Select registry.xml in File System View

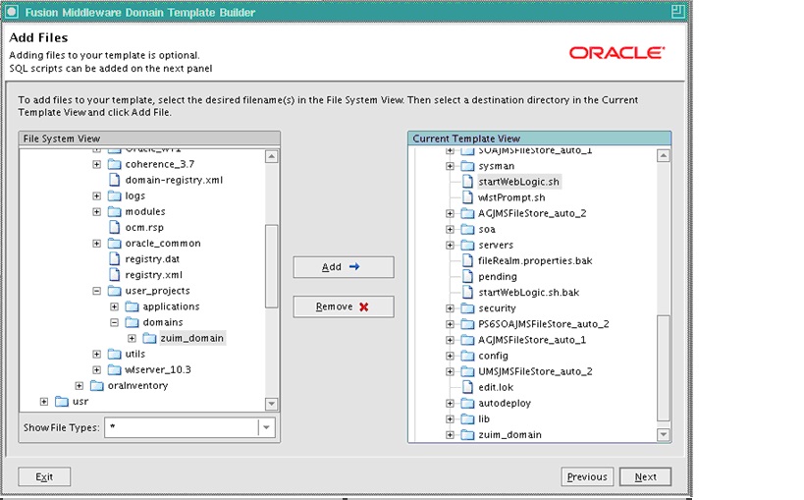click(154, 275)
